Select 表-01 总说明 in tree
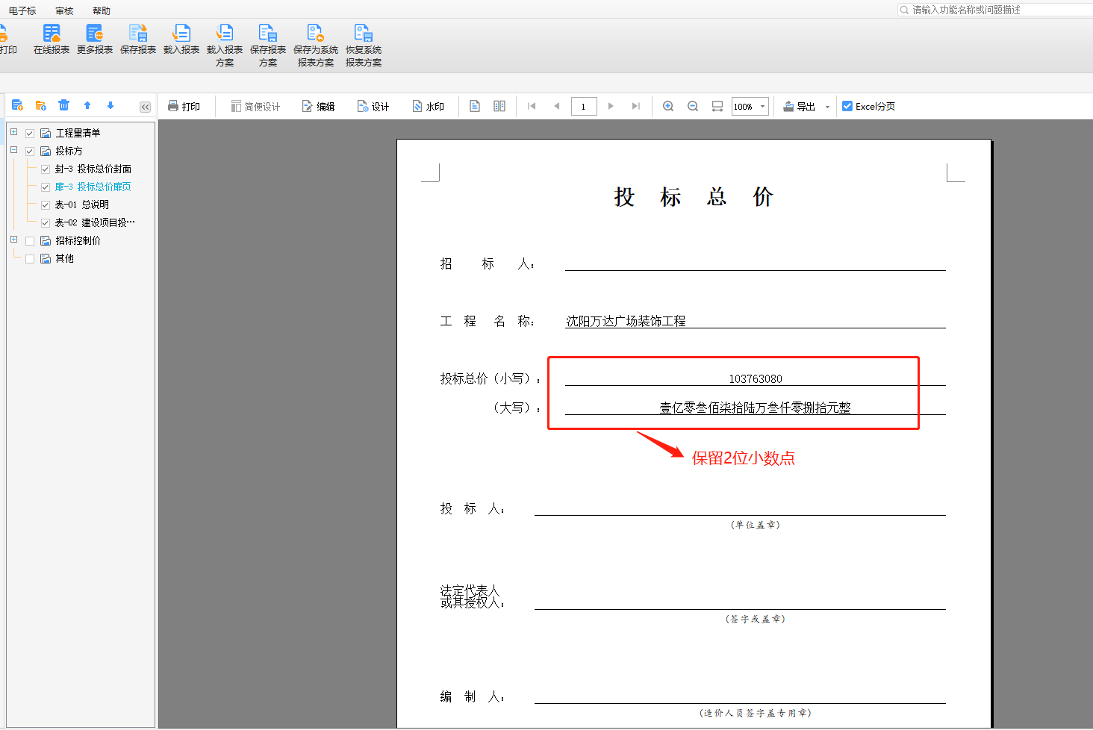This screenshot has width=1093, height=730. [x=82, y=205]
